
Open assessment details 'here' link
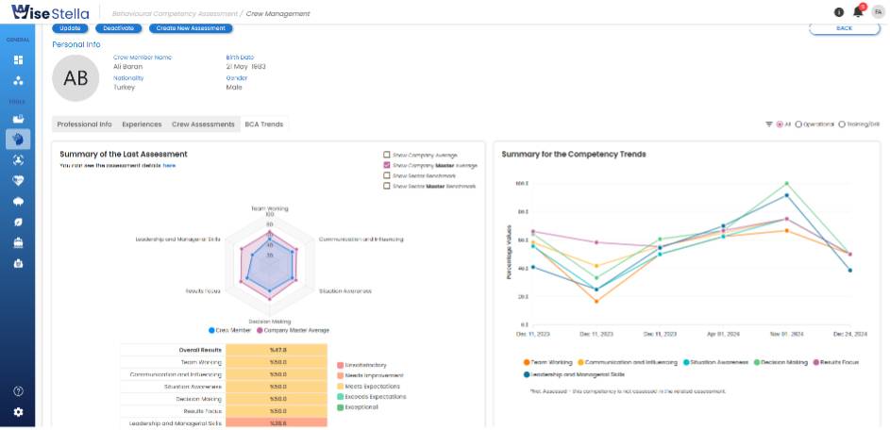pyautogui.click(x=169, y=165)
